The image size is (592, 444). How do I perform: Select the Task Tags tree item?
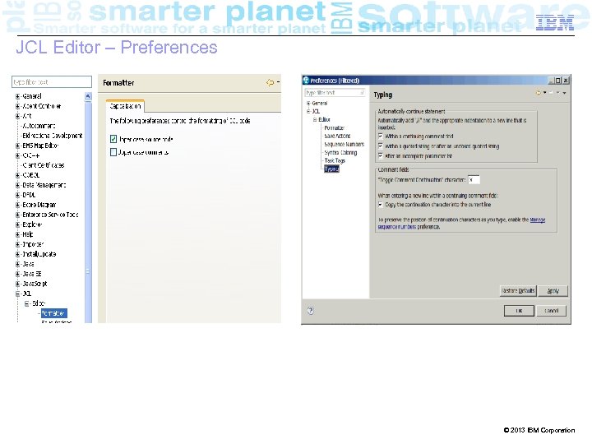click(335, 160)
